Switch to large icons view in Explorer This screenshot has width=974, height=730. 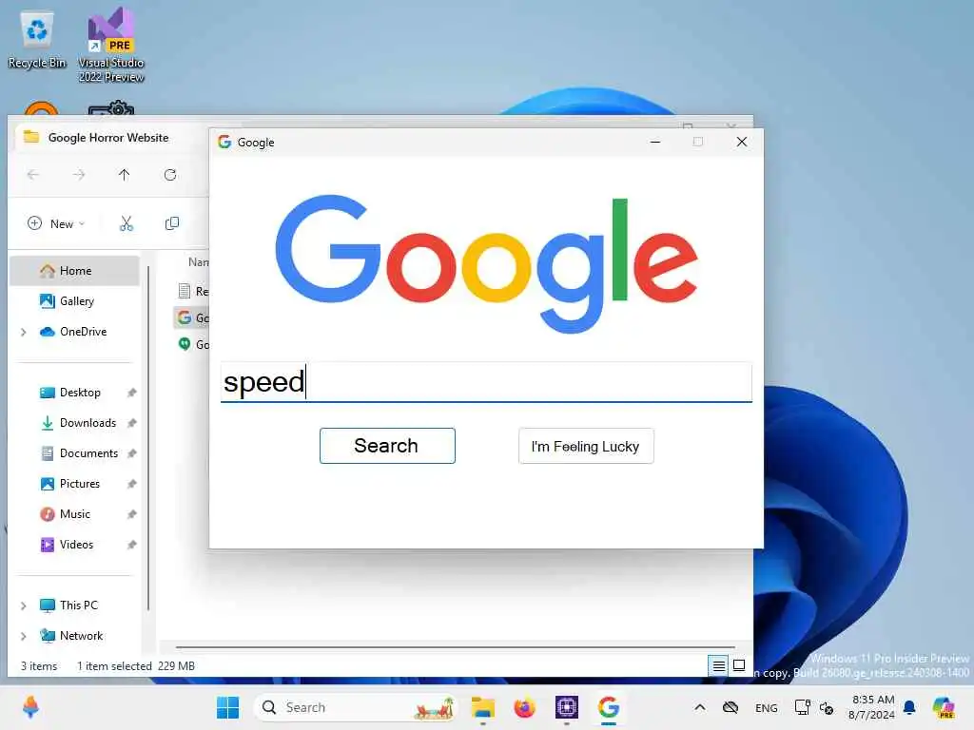739,666
